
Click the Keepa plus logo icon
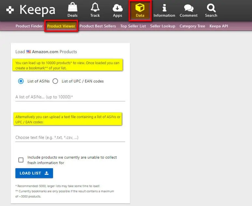pos(10,10)
